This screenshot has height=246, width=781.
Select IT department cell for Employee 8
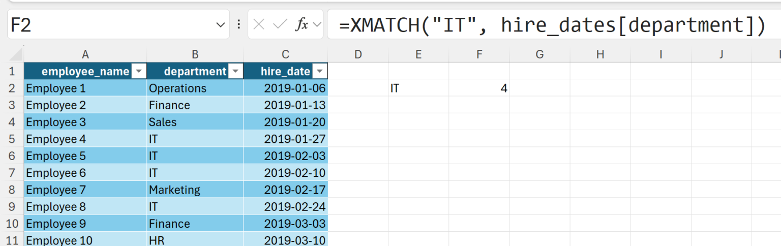point(195,206)
